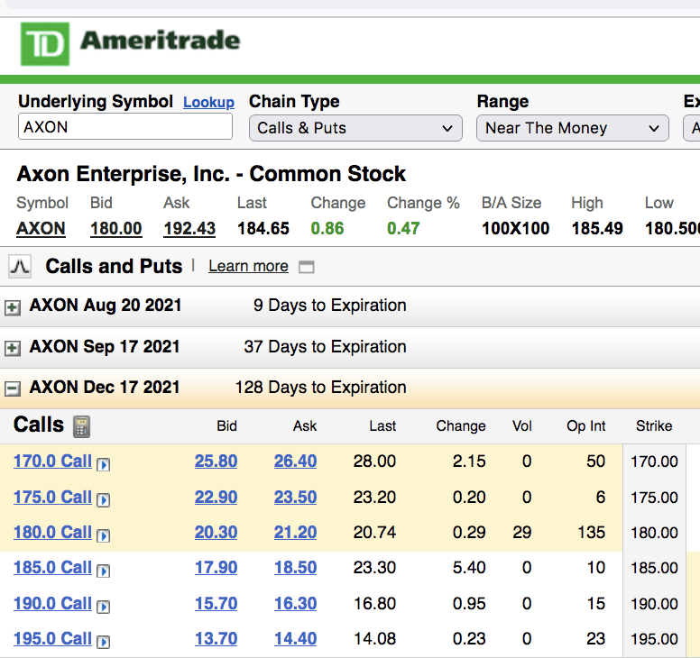
Task: Open the calculator icon beside Calls
Action: point(82,425)
